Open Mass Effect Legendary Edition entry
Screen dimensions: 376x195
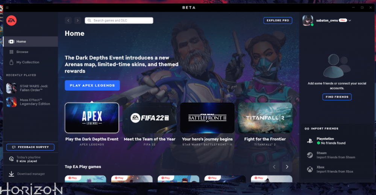[30, 102]
